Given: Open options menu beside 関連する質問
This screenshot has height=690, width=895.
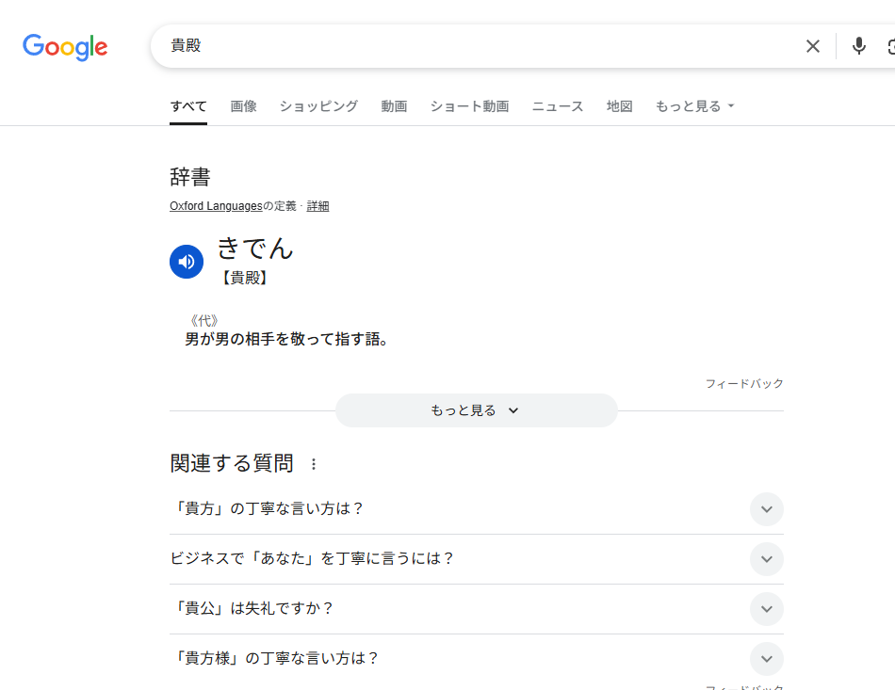Looking at the screenshot, I should coord(314,464).
